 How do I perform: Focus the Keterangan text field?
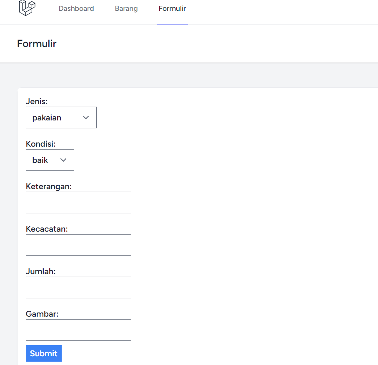[78, 202]
